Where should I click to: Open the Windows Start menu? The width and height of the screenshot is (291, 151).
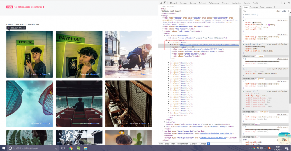tap(3, 148)
